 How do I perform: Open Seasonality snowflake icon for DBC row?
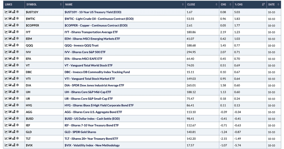click(17, 72)
